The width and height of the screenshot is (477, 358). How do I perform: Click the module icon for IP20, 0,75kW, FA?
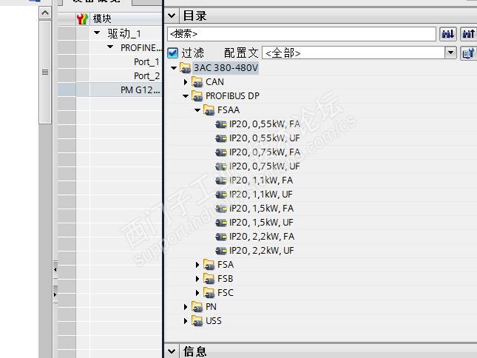221,152
